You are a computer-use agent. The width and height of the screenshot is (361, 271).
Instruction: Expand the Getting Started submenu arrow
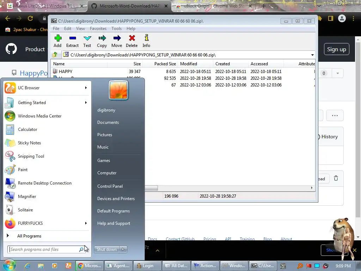click(x=86, y=103)
